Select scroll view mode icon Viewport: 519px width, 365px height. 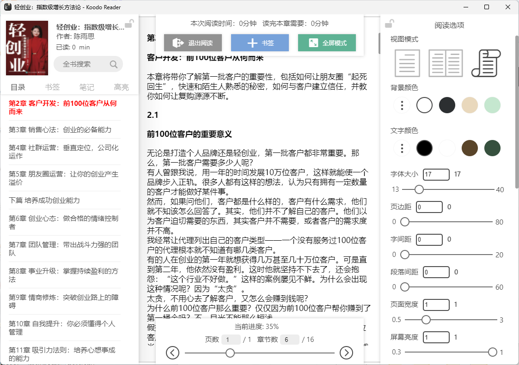(486, 63)
